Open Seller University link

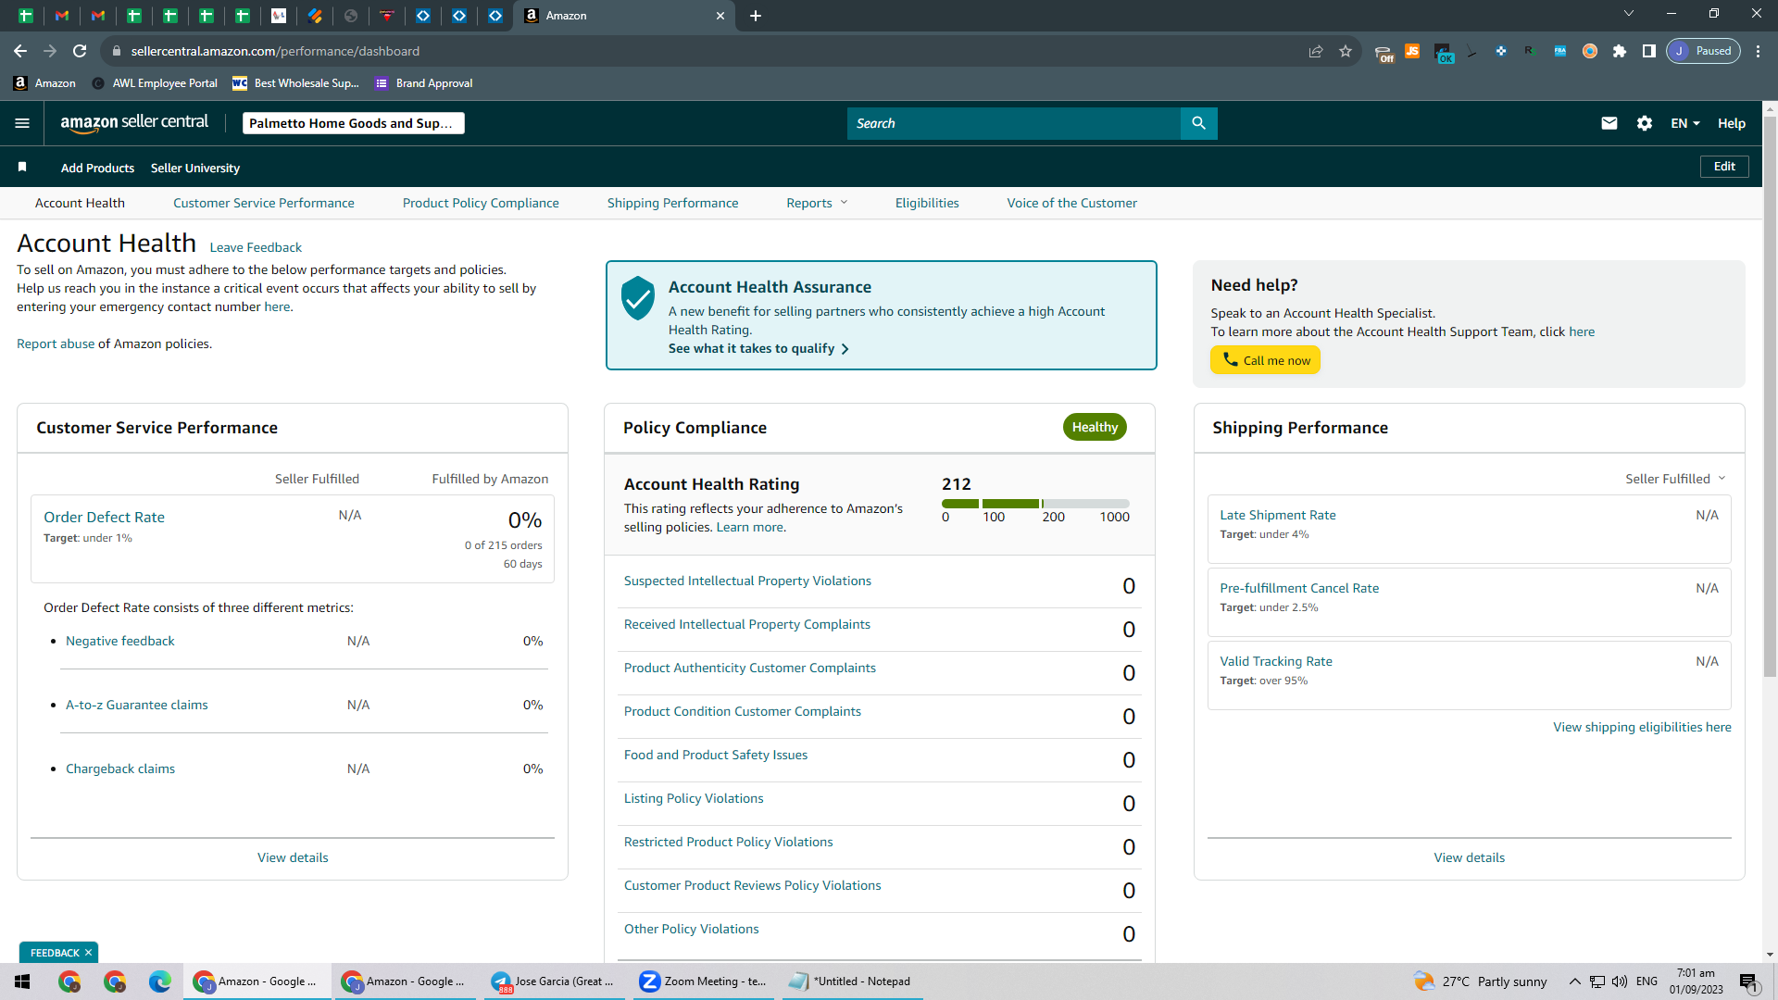click(x=195, y=168)
